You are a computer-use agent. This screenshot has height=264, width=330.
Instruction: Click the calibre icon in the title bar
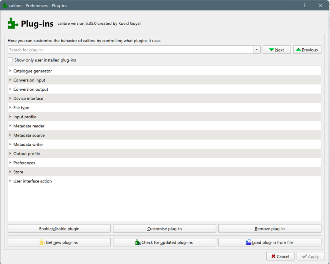[5, 6]
